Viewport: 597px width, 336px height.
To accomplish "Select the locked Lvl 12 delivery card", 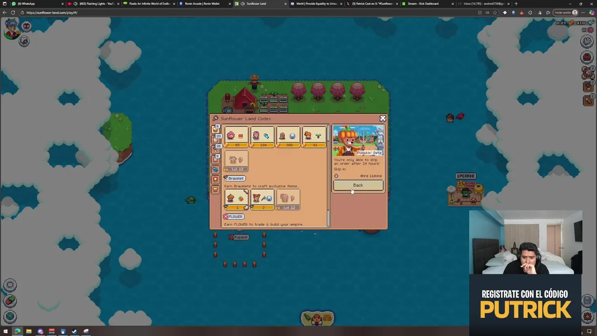I will tap(288, 200).
